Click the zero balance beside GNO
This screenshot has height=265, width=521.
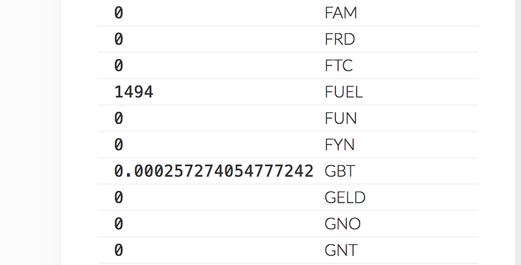(x=119, y=224)
